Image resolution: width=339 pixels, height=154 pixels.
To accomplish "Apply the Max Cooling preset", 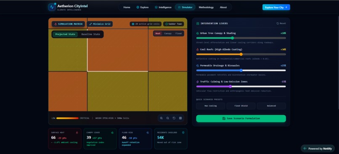I will (211, 106).
